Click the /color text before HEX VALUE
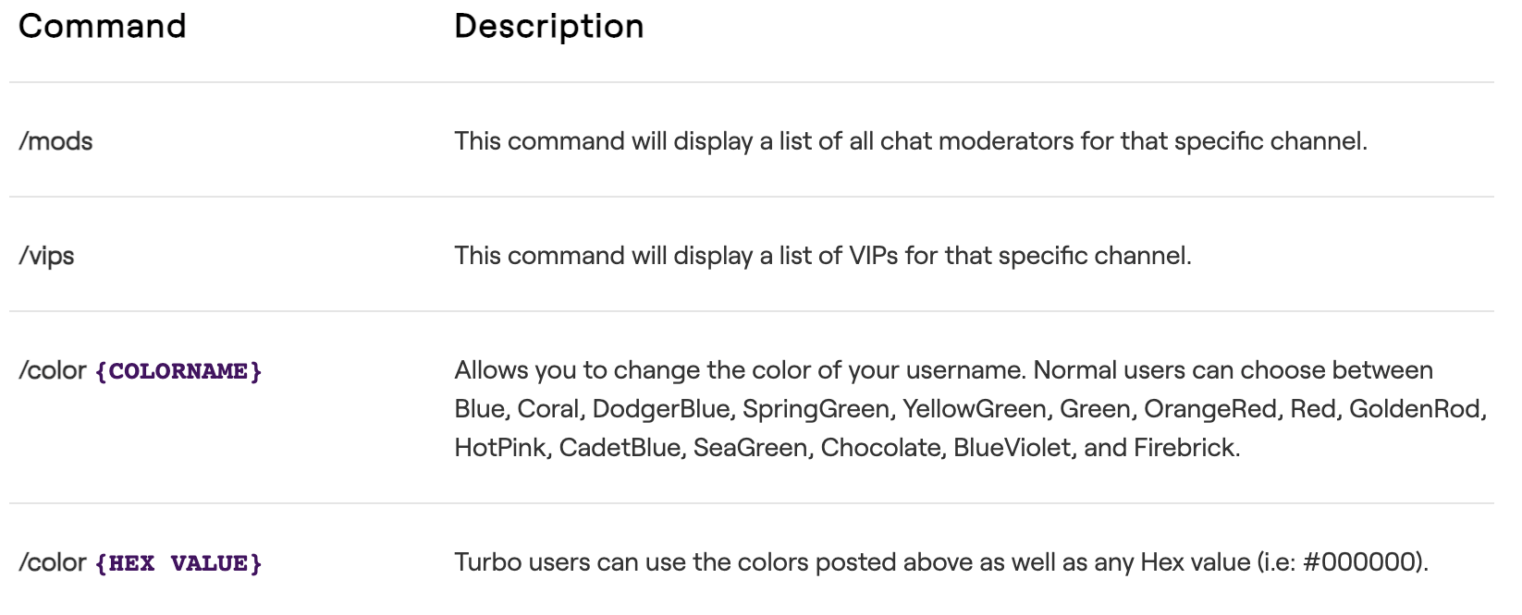1522x615 pixels. (x=53, y=562)
